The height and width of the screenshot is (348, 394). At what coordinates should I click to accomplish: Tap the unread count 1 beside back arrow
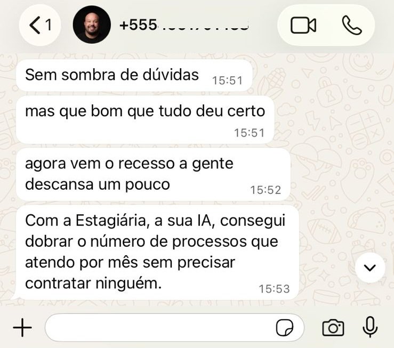click(49, 25)
